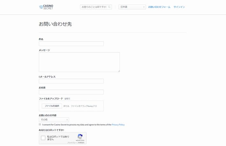This screenshot has height=146, width=226.
Task: Click the file drag-and-drop upload area
Action: [x=71, y=106]
